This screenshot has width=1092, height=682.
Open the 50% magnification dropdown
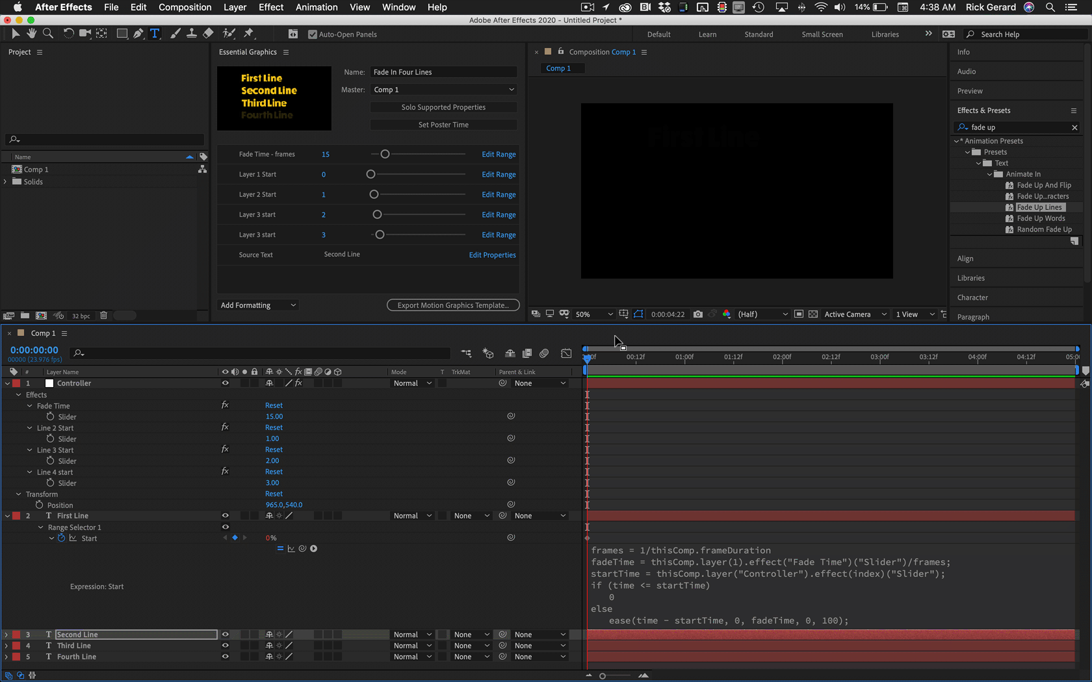(x=594, y=314)
